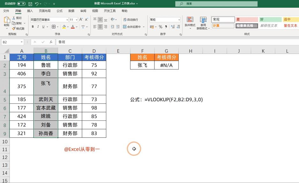299x183 pixels.
Task: Expand the Name Box dropdown for B2
Action: tap(22, 42)
